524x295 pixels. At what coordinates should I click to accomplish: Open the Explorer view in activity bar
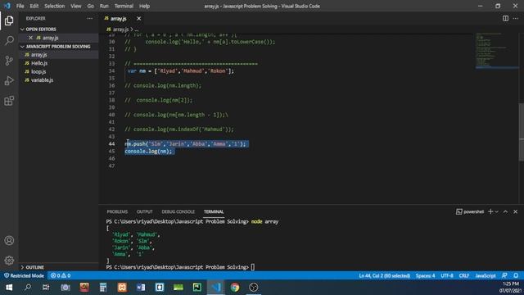(9, 20)
